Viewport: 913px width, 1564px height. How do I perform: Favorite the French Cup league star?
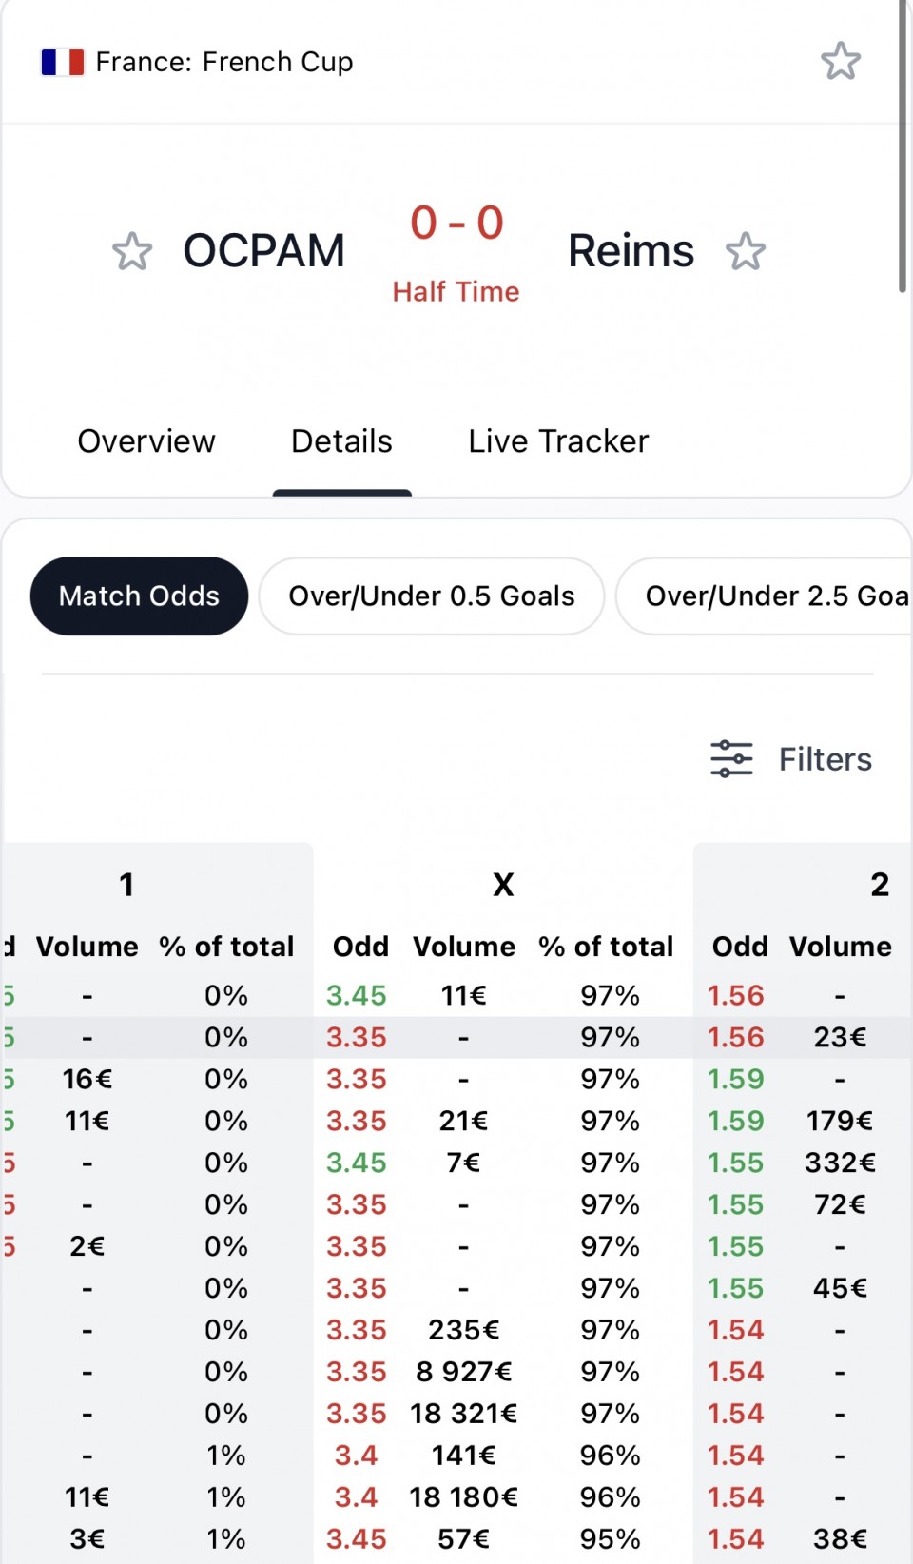pos(840,62)
